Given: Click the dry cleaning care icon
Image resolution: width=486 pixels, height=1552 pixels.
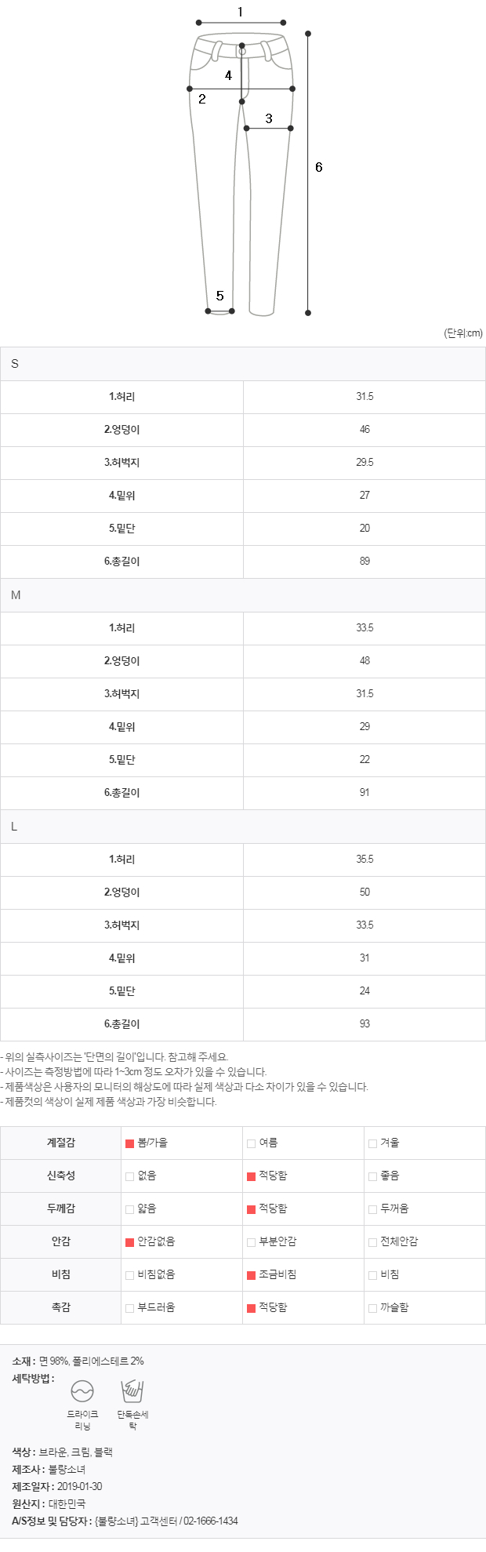Looking at the screenshot, I should (82, 1390).
